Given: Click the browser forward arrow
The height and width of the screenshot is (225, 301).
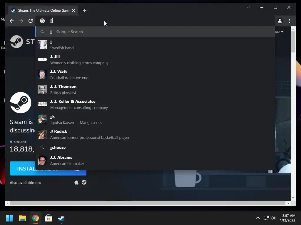Looking at the screenshot, I should click(x=21, y=21).
